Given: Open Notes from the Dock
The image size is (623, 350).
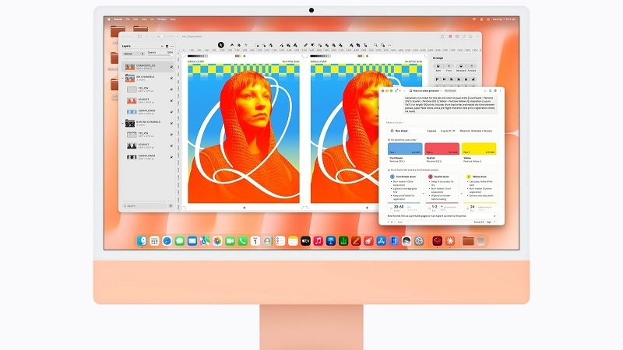Looking at the screenshot, I should click(293, 241).
